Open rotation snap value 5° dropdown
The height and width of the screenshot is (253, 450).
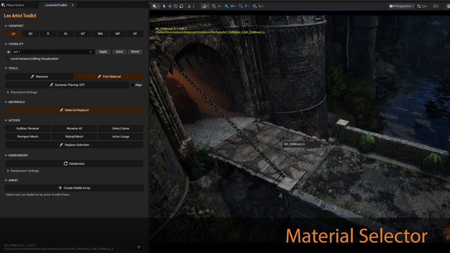click(x=247, y=6)
